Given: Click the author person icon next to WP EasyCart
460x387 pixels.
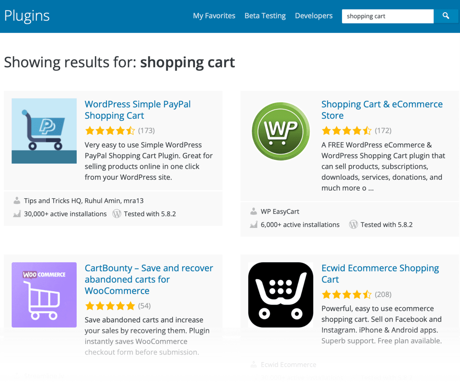Looking at the screenshot, I should click(x=254, y=211).
